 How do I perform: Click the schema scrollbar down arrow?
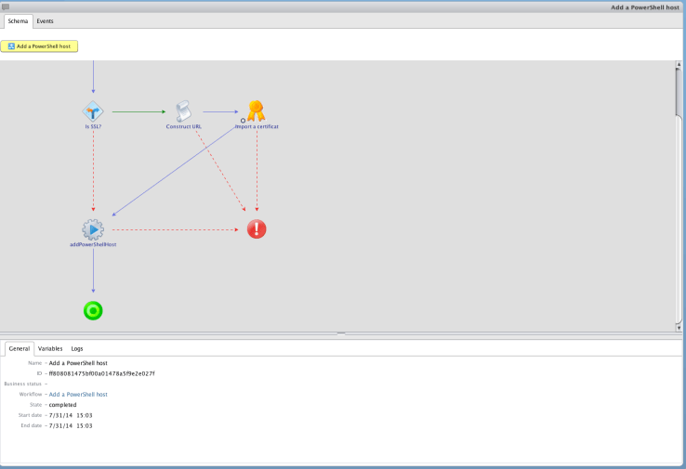(679, 327)
